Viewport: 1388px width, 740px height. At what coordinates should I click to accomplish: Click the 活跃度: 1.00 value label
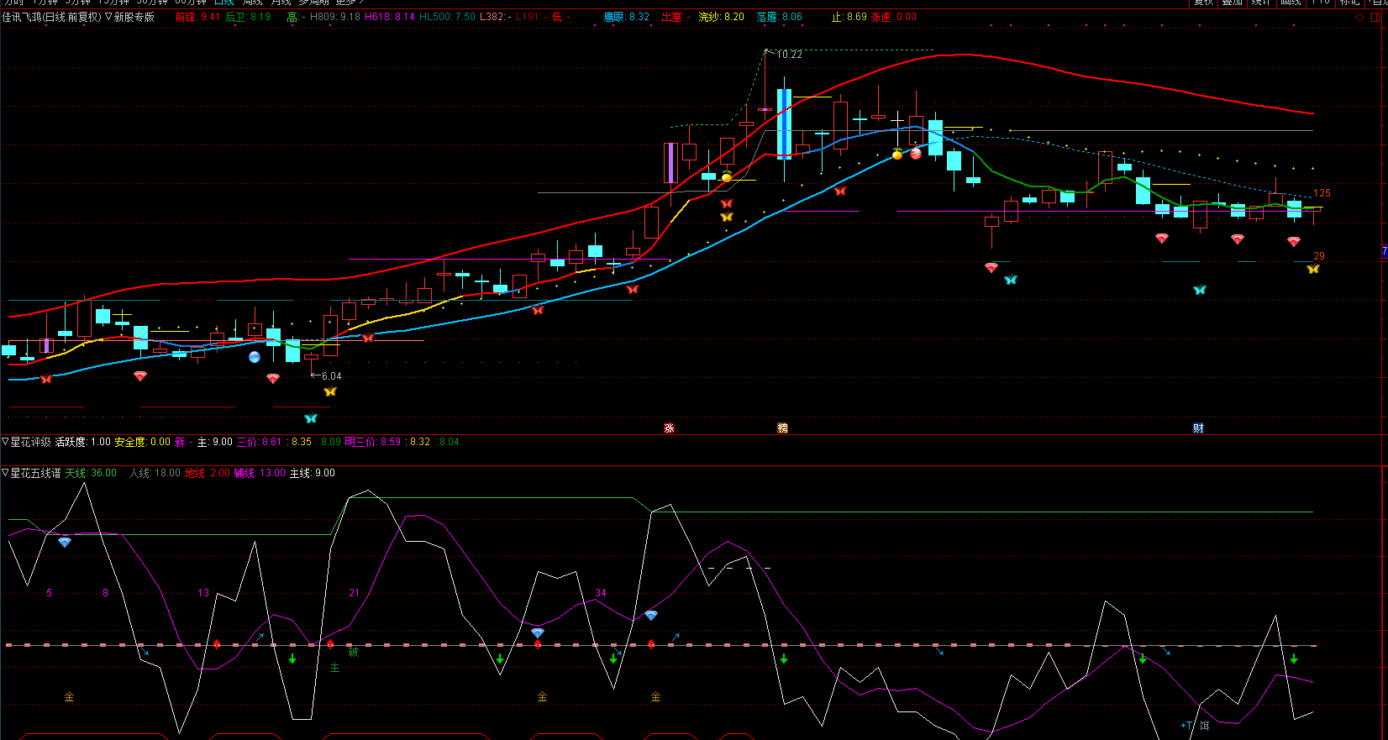[82, 442]
